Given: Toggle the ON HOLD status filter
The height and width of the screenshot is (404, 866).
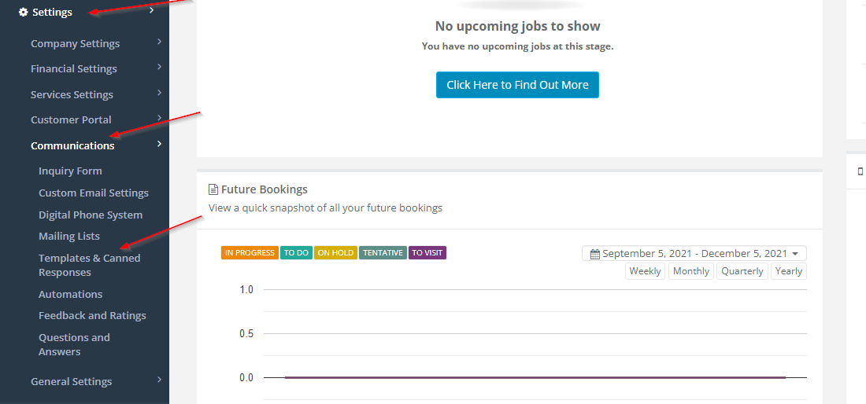Looking at the screenshot, I should (335, 253).
